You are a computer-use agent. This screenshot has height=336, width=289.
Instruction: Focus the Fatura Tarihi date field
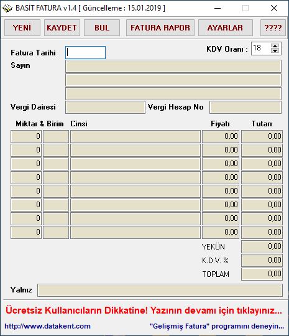tap(85, 52)
